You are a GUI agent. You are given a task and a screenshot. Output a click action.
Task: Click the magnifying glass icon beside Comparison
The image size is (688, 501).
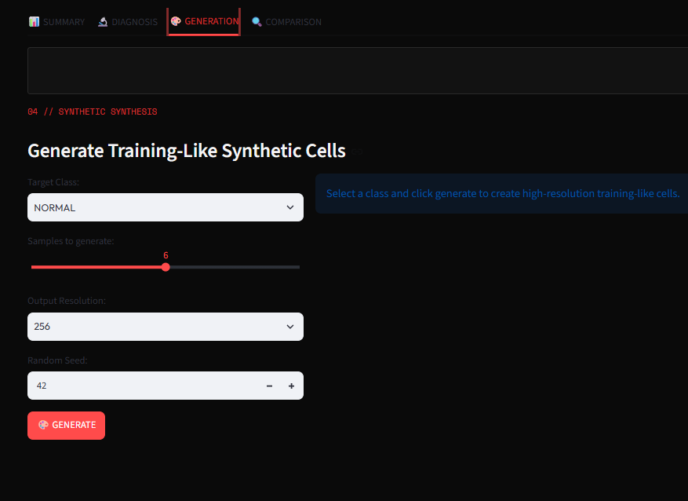click(257, 21)
